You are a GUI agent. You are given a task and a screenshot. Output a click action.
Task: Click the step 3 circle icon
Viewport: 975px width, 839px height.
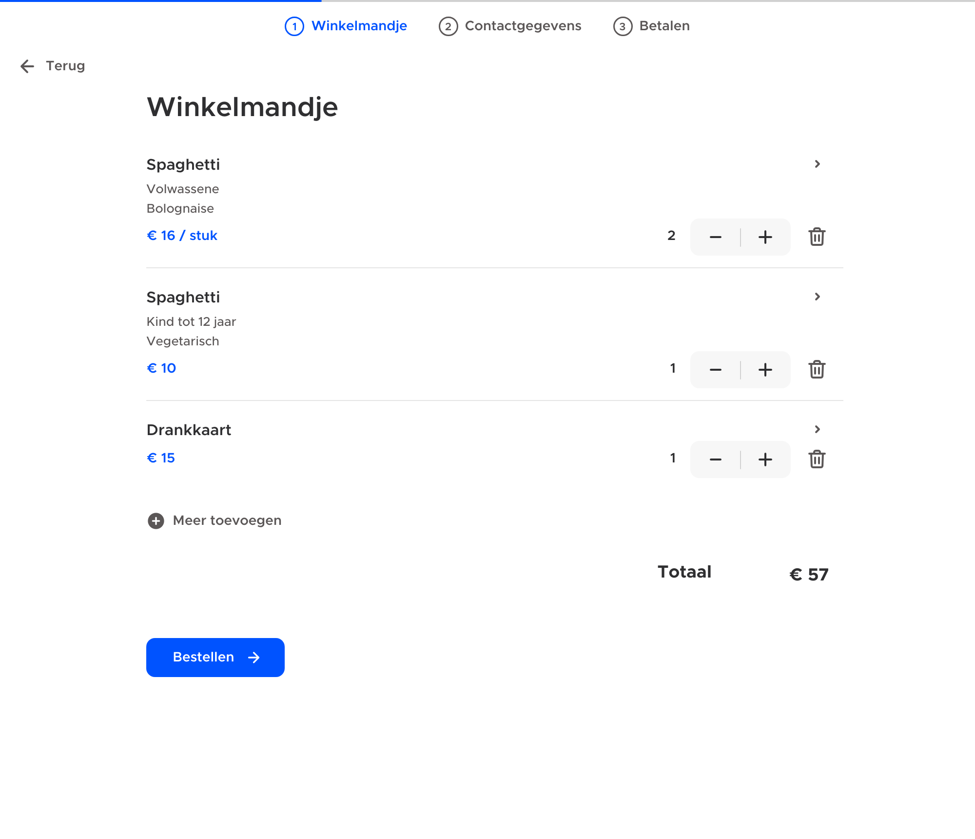tap(623, 26)
